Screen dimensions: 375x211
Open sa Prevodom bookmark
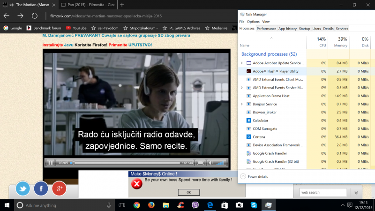click(x=105, y=28)
